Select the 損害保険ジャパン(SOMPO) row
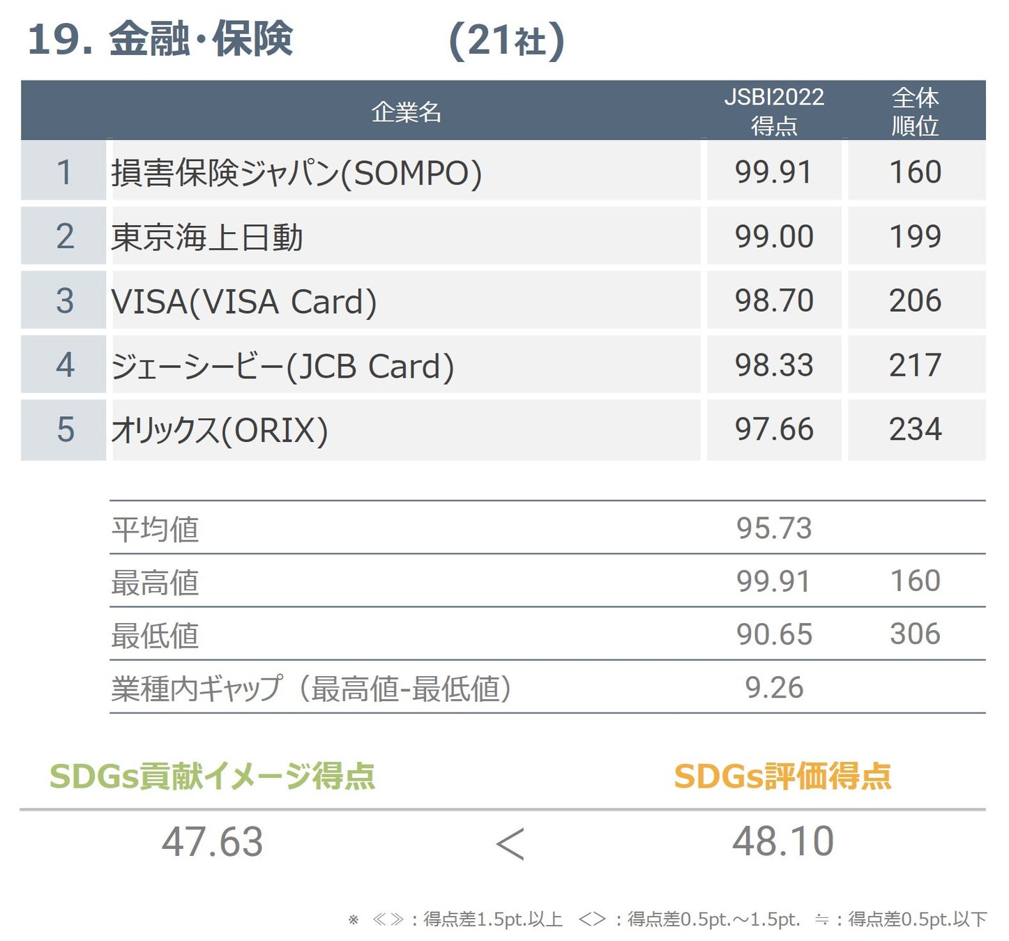The height and width of the screenshot is (941, 1009). coord(503,171)
